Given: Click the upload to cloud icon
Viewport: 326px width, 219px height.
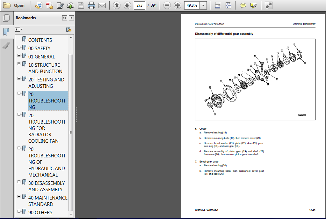Looking at the screenshot, I should [x=70, y=5].
